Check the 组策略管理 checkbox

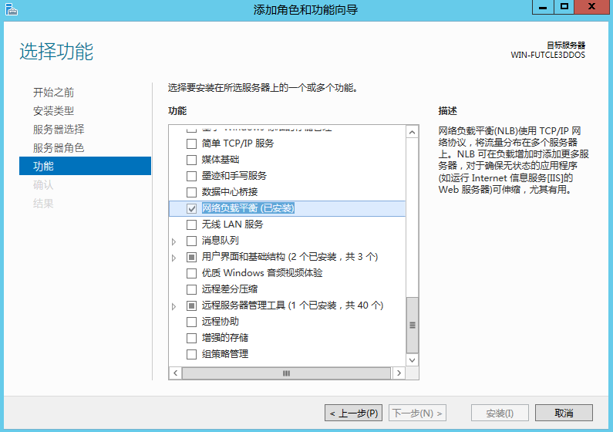pos(191,355)
